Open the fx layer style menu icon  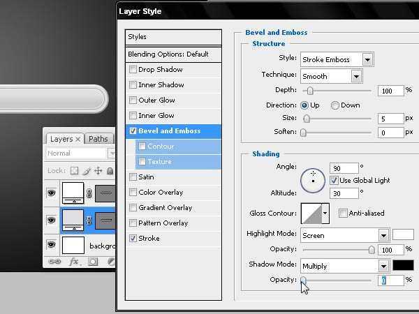(74, 262)
